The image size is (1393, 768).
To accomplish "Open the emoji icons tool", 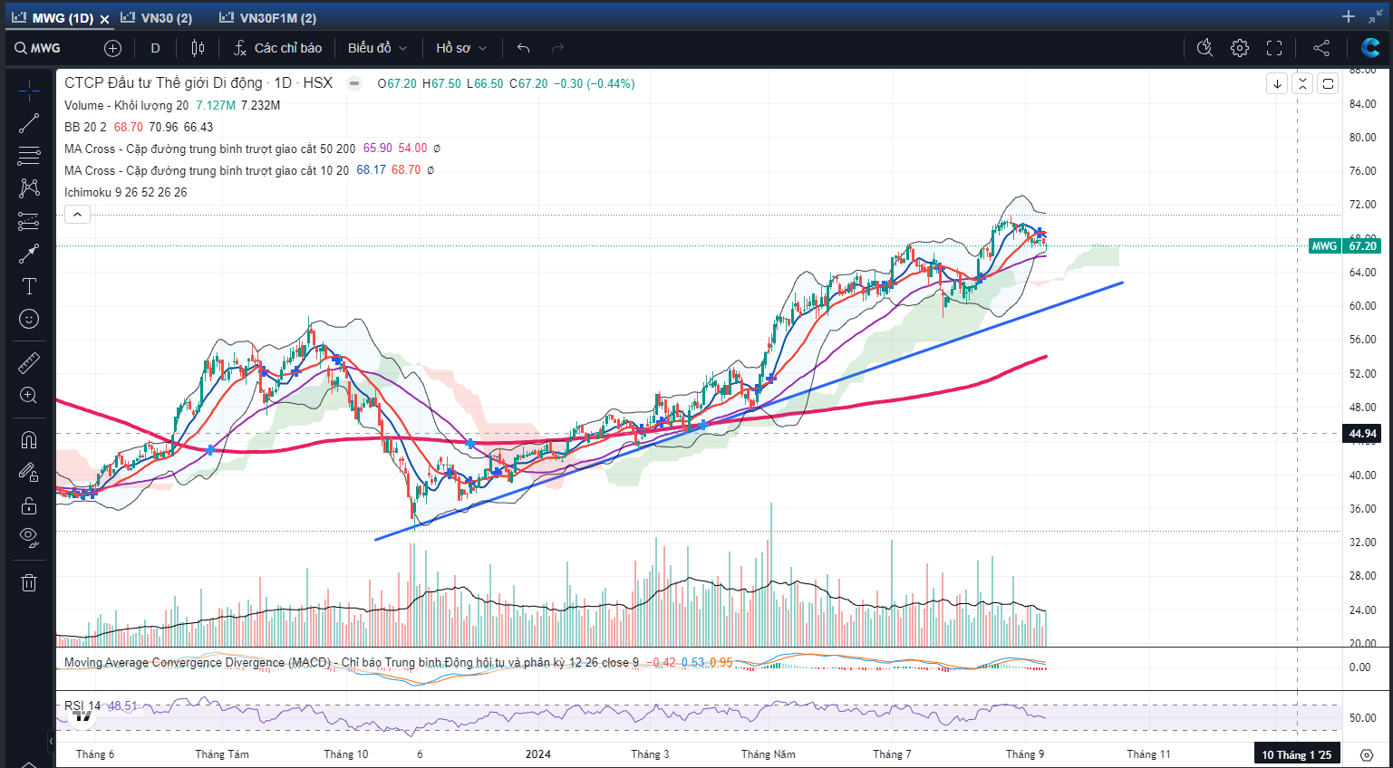I will tap(29, 319).
